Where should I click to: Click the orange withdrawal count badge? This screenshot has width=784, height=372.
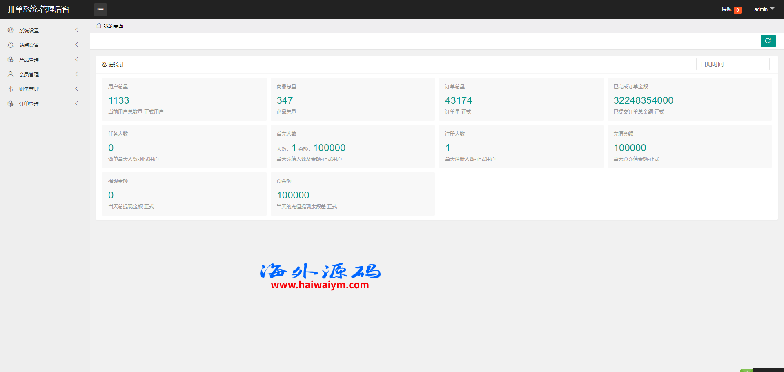pyautogui.click(x=737, y=10)
